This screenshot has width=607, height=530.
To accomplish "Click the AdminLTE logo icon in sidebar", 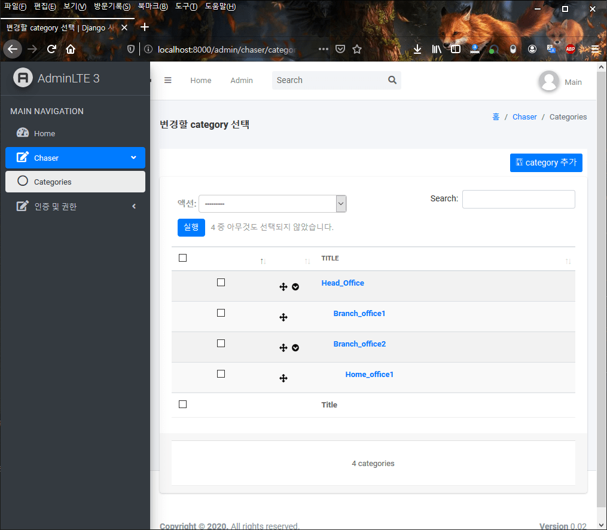I will click(22, 78).
